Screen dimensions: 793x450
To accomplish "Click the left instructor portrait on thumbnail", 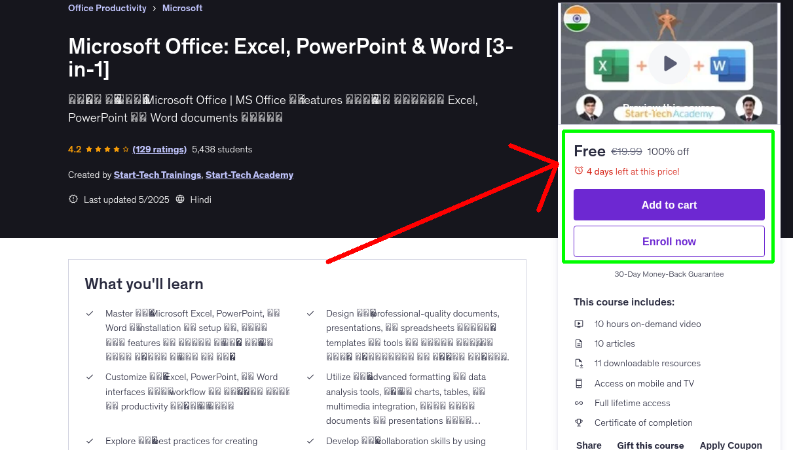I will pos(589,109).
